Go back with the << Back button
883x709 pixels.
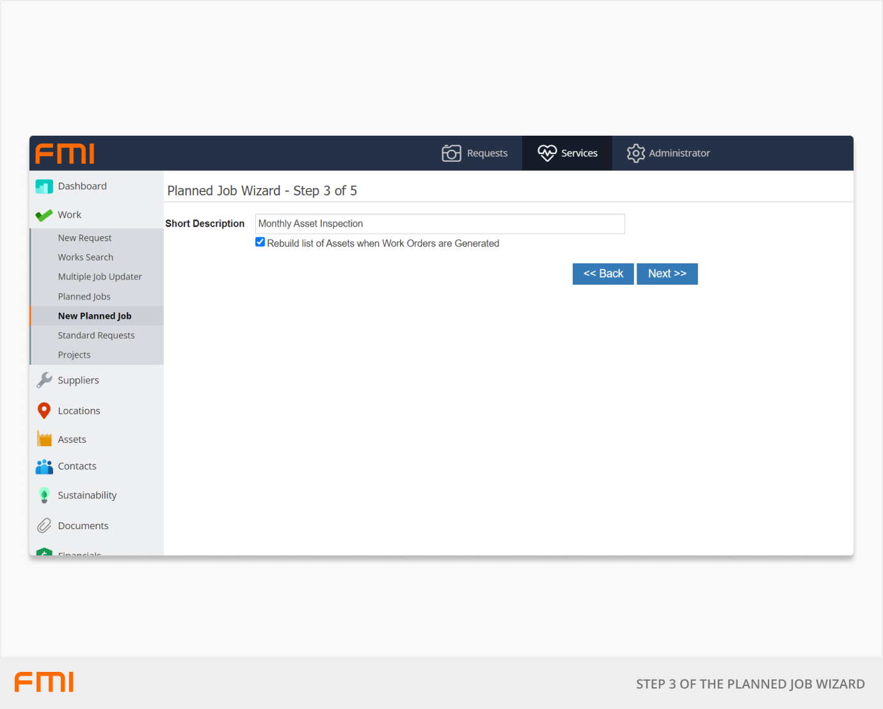(x=603, y=274)
